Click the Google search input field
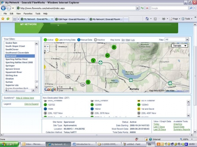 tap(169, 8)
